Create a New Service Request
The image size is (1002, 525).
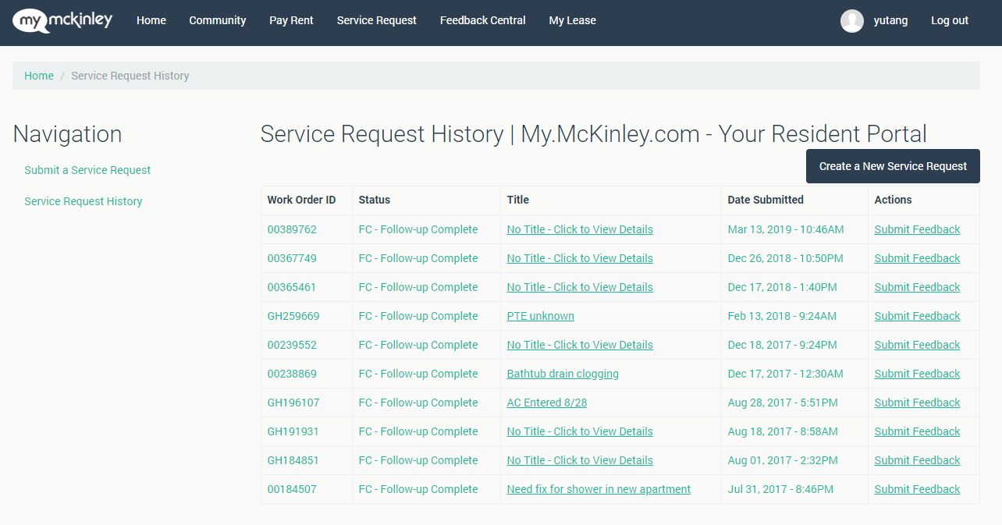893,166
